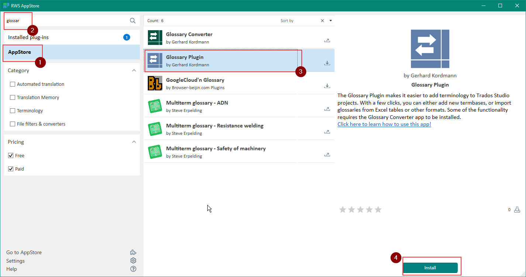The image size is (526, 277).
Task: Open 'Click here to learn how to use this app!' link
Action: (384, 124)
